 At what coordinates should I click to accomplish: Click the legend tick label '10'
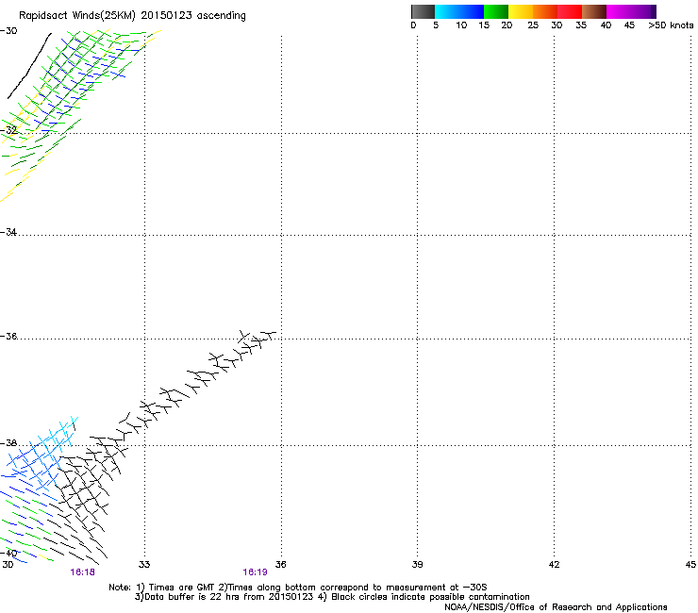pos(461,25)
